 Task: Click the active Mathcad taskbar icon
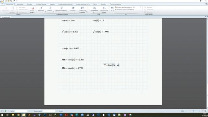pyautogui.click(x=24, y=115)
